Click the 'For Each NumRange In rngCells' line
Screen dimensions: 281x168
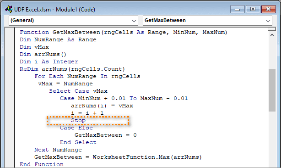pos(87,76)
